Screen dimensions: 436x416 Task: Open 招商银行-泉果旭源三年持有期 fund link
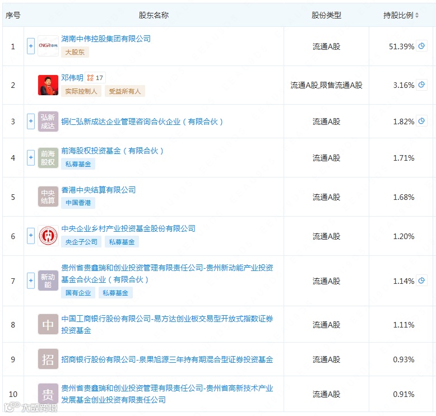click(x=167, y=359)
